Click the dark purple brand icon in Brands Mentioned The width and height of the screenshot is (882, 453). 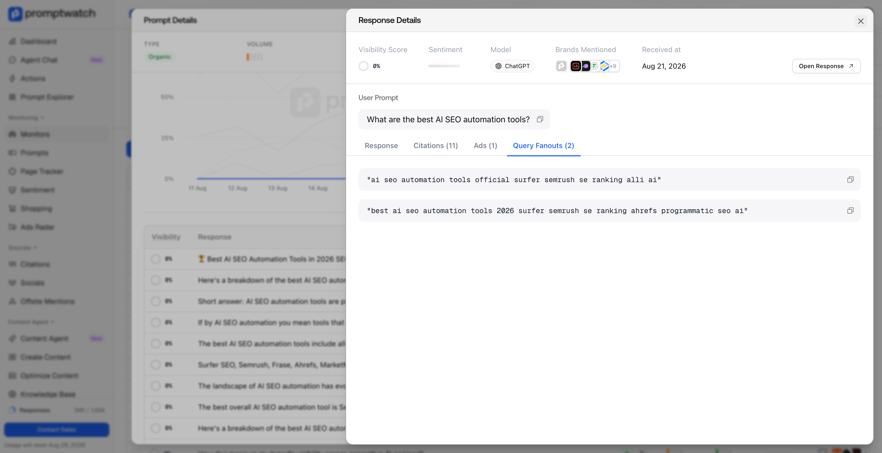[x=585, y=66]
